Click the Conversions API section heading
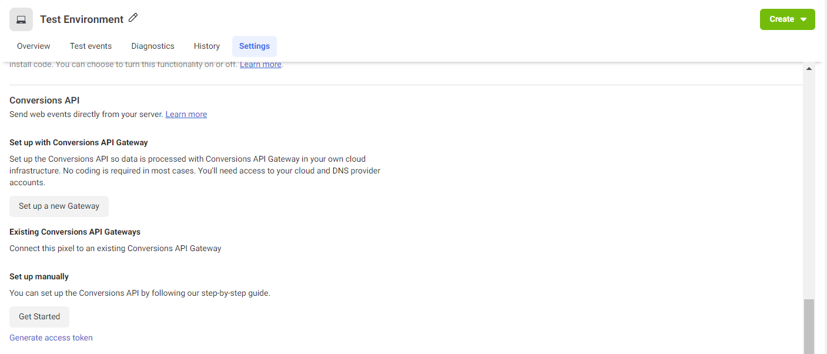827x354 pixels. (x=45, y=101)
